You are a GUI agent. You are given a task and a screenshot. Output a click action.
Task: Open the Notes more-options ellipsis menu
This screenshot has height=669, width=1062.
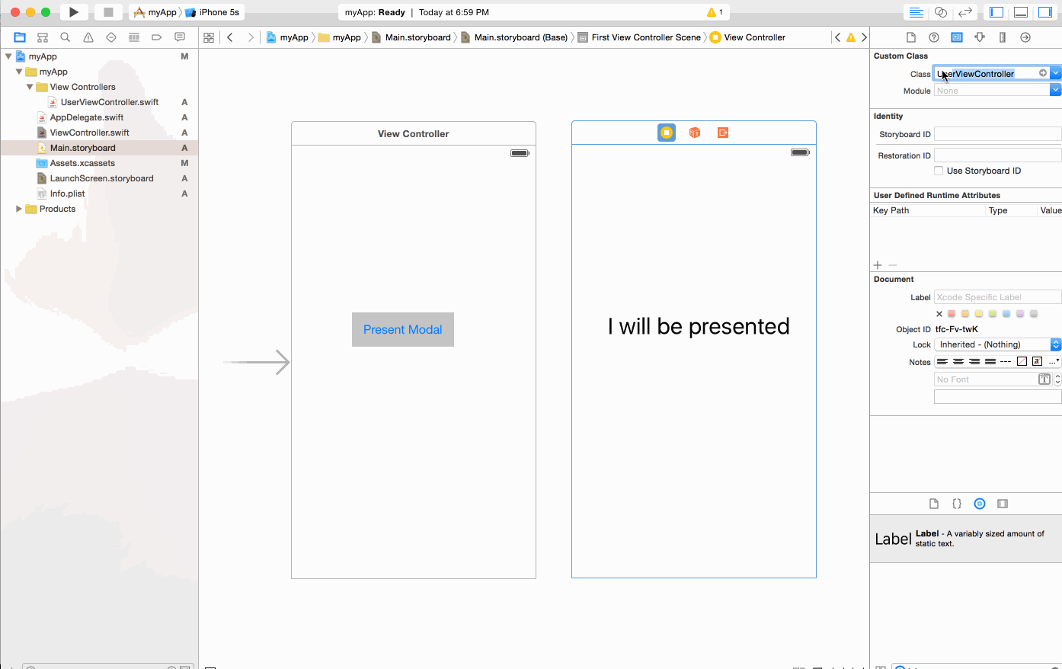click(1054, 362)
